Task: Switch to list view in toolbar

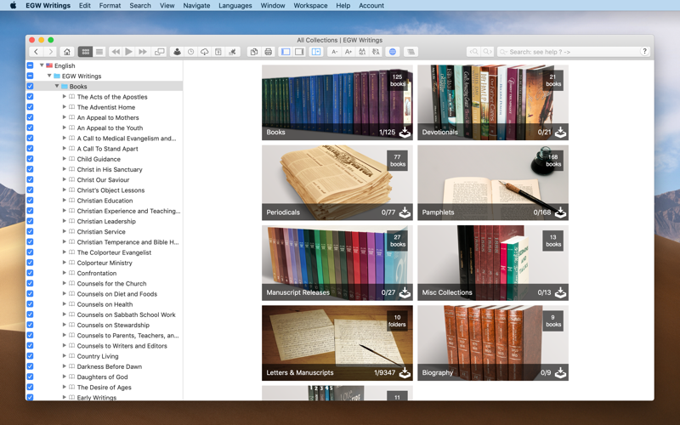Action: [x=99, y=52]
